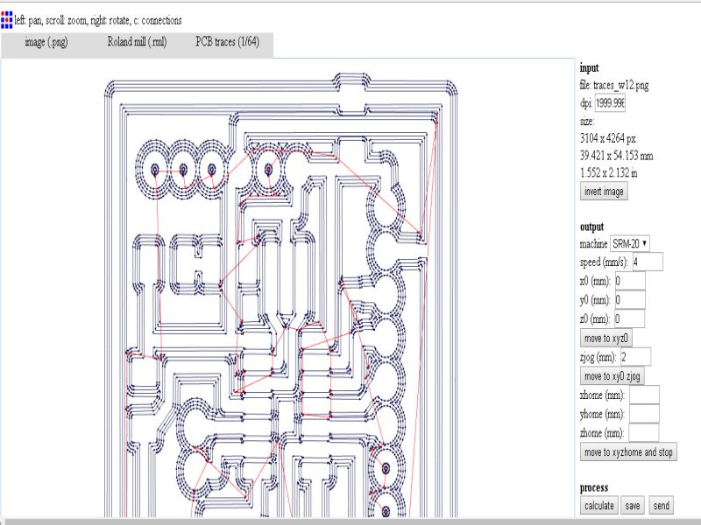
Task: Edit the speed (mm/s) field
Action: 648,262
